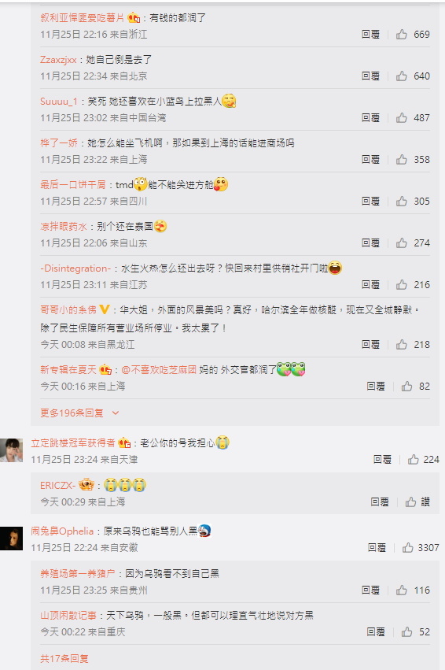The height and width of the screenshot is (670, 445).
Task: Click 闹兔鼻Ophelia's avatar picture
Action: point(12,539)
